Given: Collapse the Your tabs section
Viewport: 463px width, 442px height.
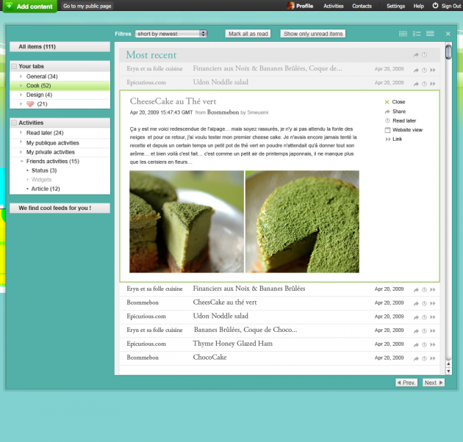Looking at the screenshot, I should (x=14, y=66).
